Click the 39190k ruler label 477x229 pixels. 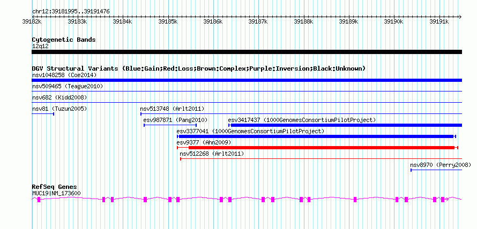click(394, 21)
